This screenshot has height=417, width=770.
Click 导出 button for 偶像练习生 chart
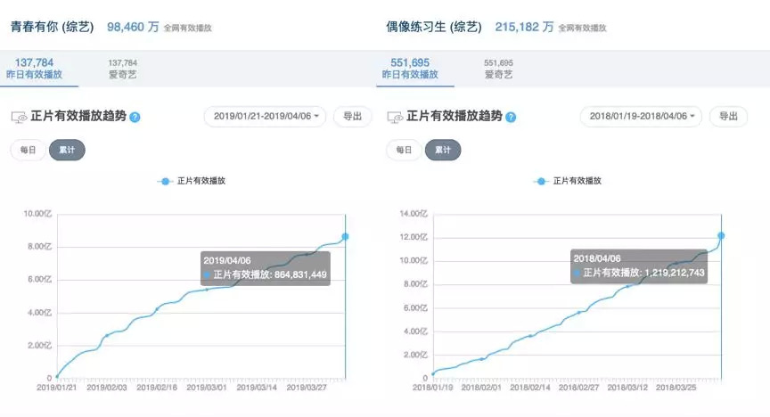[728, 116]
